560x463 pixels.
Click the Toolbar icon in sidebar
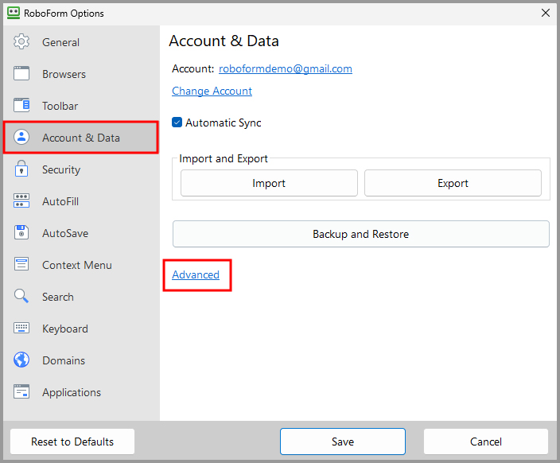pos(21,105)
